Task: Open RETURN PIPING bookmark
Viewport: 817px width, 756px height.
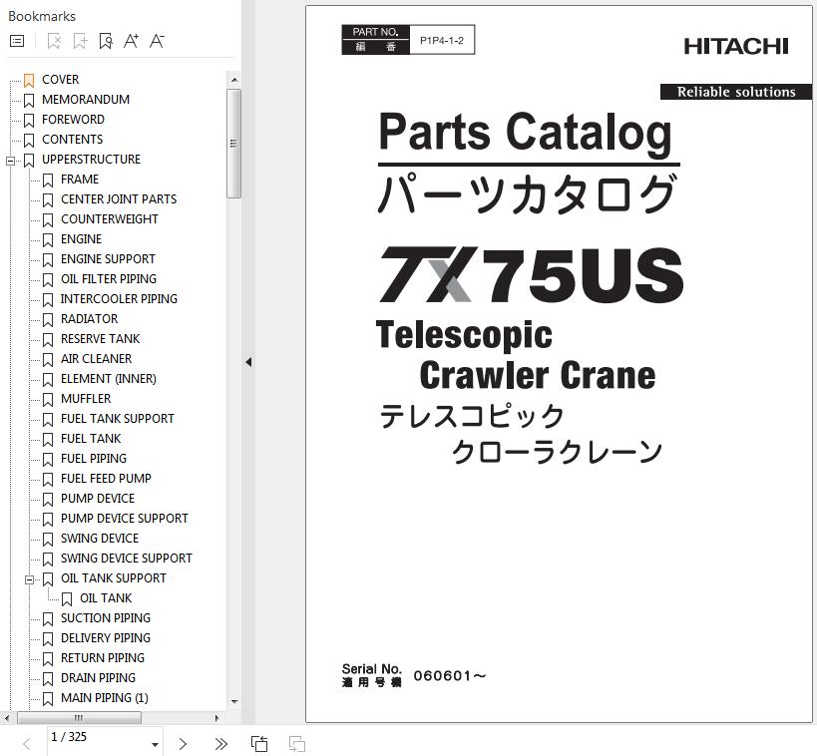Action: coord(103,658)
